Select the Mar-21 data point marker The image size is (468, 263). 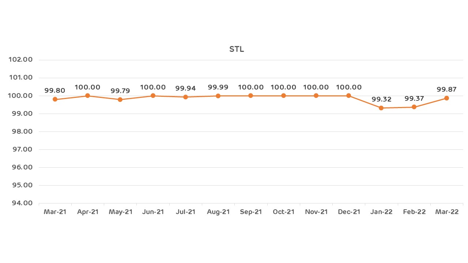(55, 99)
